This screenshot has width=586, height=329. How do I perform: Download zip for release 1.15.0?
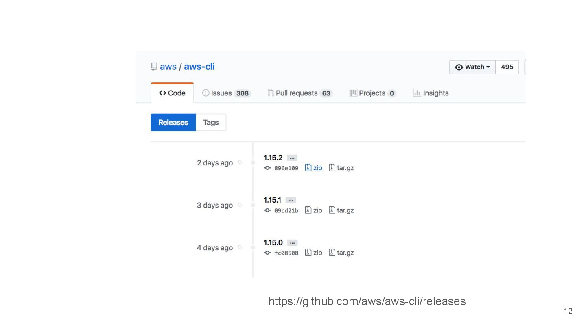pos(314,253)
